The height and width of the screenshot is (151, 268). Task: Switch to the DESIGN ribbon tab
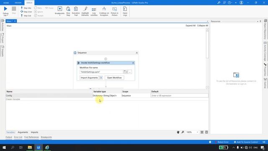tap(18, 3)
